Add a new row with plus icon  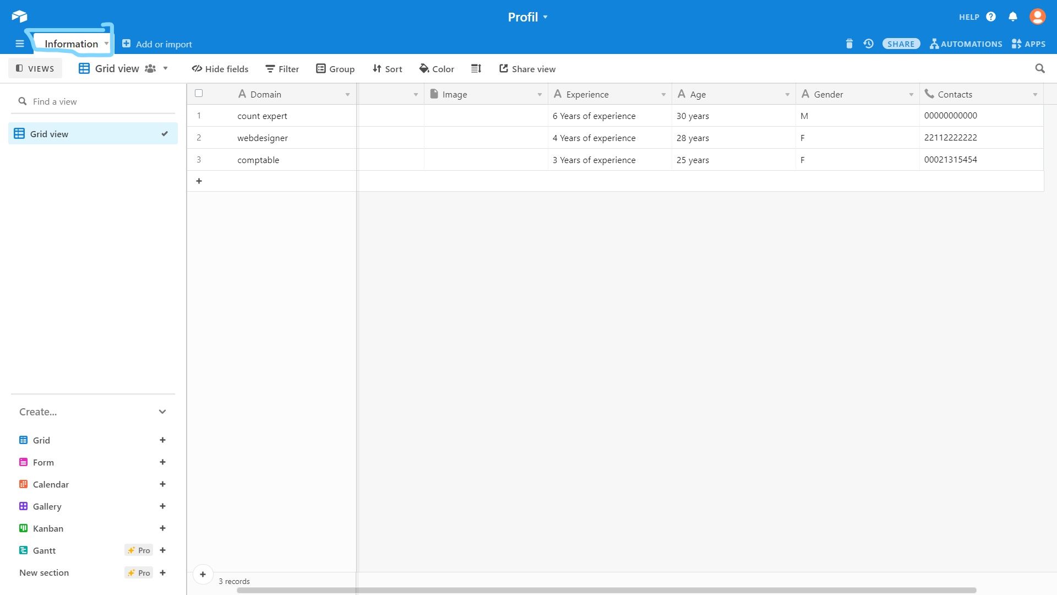point(199,181)
